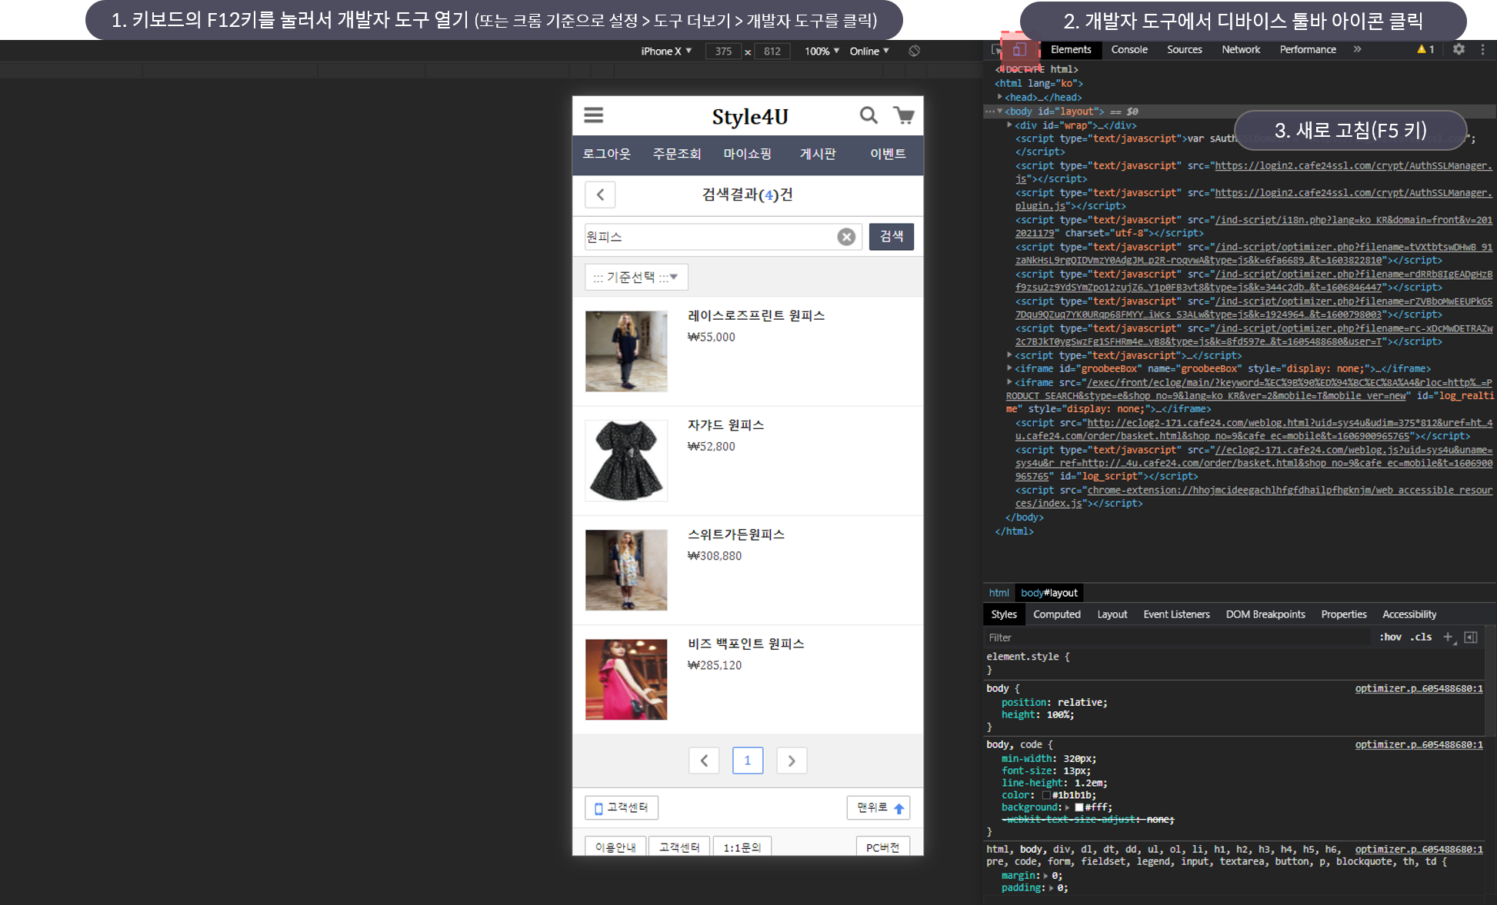This screenshot has height=905, width=1497.
Task: Toggle .cls class editor
Action: pos(1421,637)
